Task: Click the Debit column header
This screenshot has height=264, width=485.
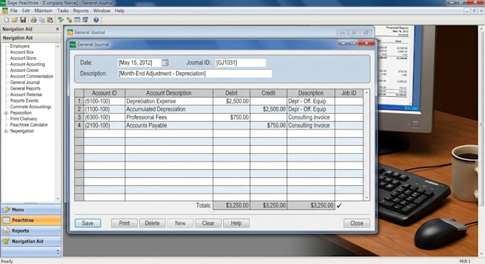Action: pos(231,93)
